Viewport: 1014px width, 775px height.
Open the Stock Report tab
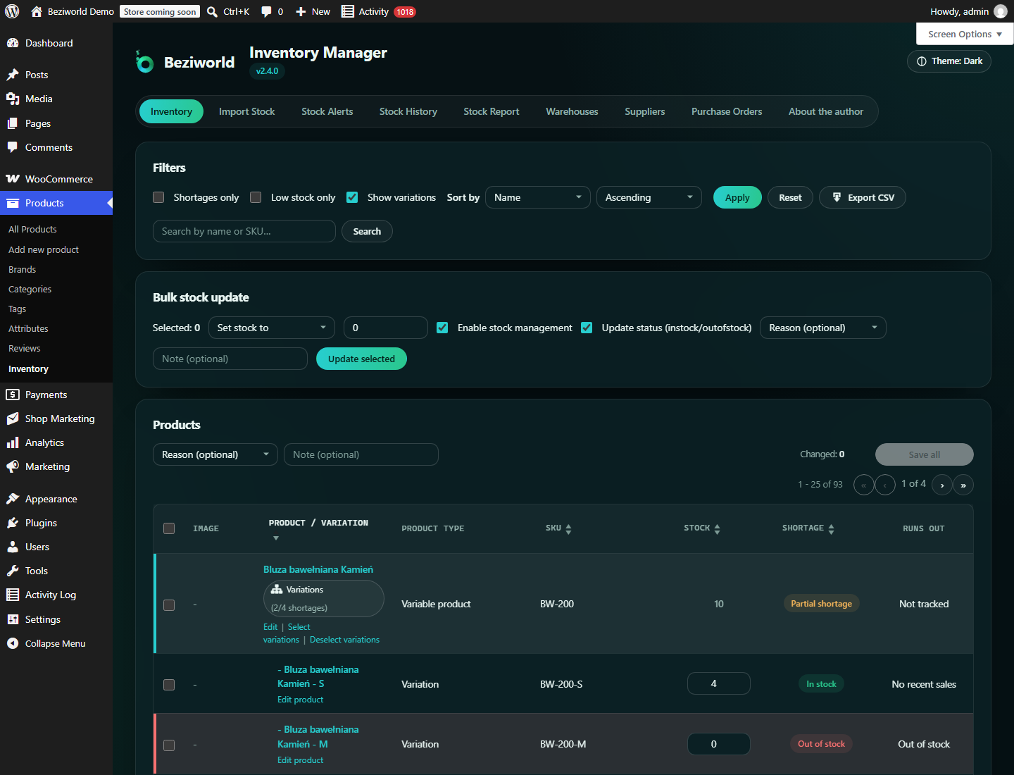click(x=492, y=111)
